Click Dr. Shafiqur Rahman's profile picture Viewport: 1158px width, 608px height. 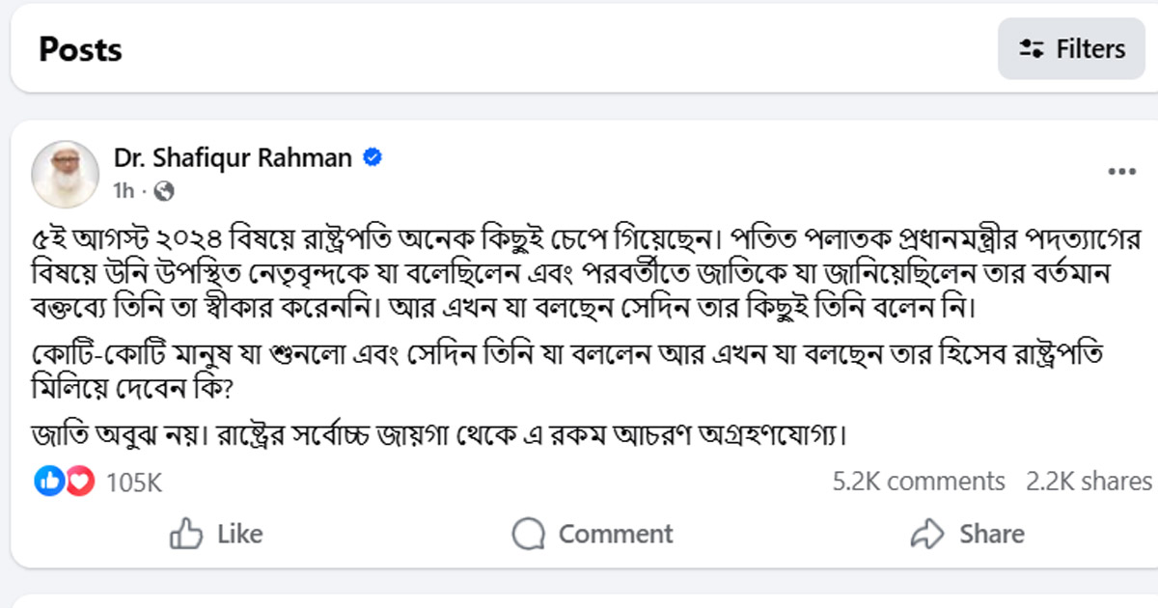[66, 174]
